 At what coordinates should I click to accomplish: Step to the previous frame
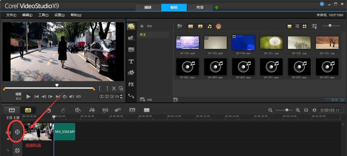point(44,97)
